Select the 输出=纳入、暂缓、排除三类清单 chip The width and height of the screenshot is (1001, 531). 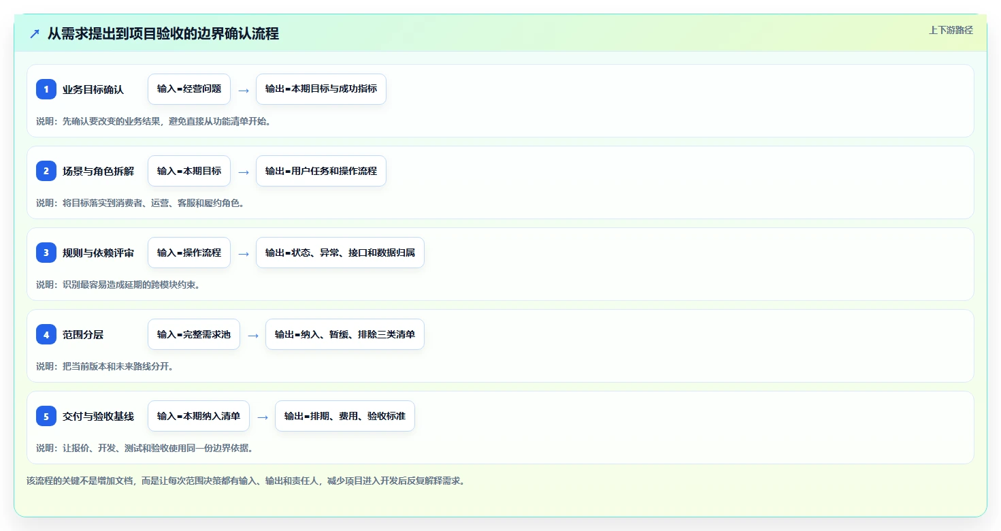coord(345,334)
